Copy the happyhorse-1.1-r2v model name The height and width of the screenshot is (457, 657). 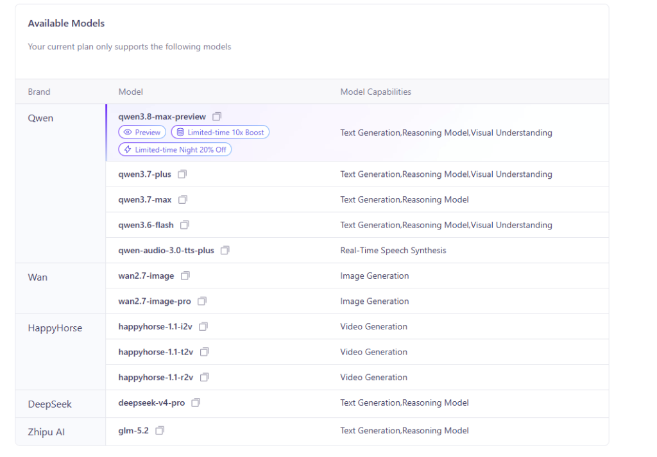205,378
